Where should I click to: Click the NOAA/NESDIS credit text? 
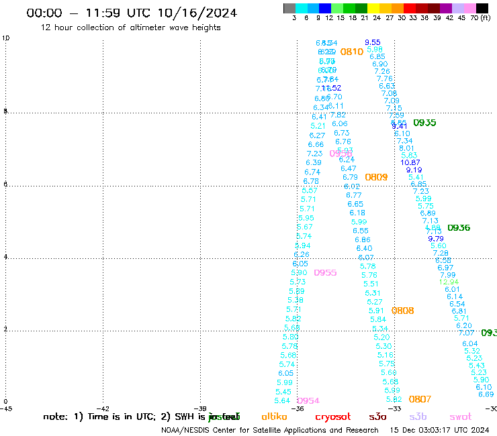pos(270,430)
